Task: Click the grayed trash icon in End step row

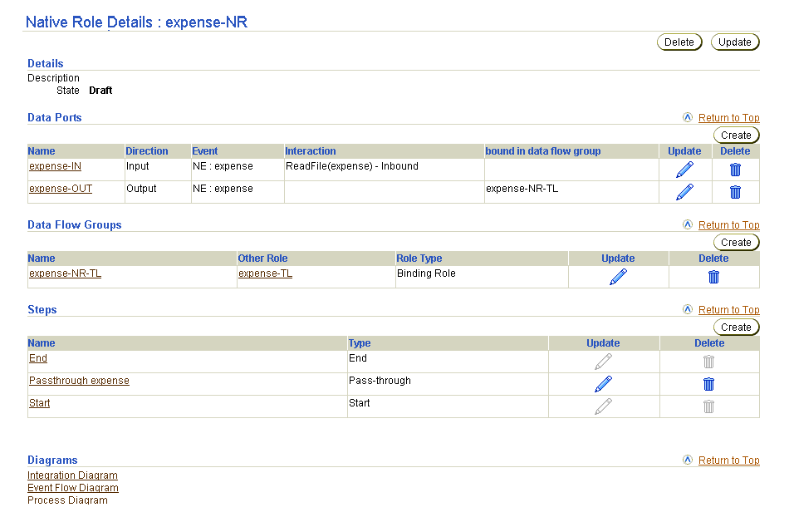Action: tap(708, 362)
